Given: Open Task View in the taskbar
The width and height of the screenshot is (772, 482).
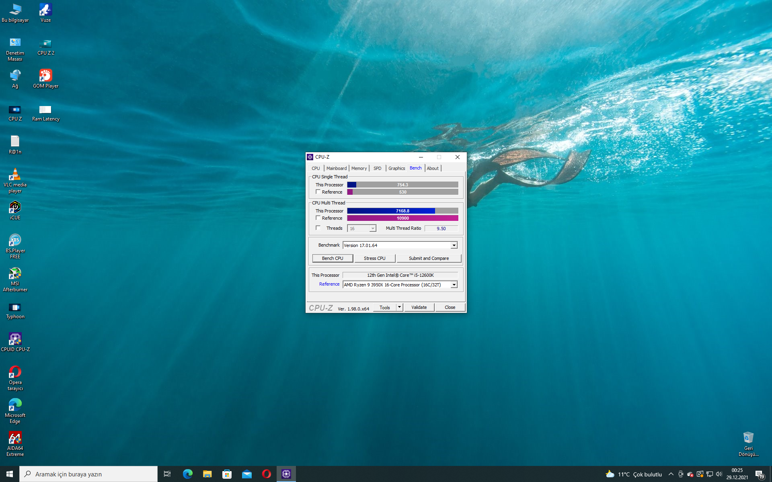Looking at the screenshot, I should click(x=167, y=474).
